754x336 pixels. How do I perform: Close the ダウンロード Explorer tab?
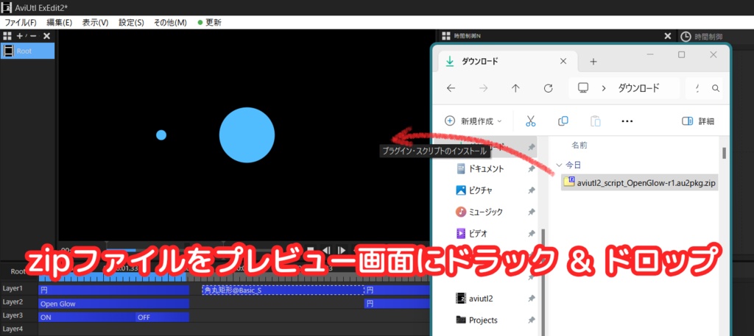click(x=564, y=62)
